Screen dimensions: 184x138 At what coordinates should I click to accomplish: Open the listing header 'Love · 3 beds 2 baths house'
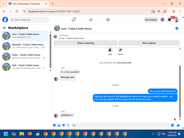76,29
